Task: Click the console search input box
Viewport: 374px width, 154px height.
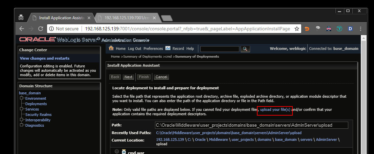Action: coord(220,49)
